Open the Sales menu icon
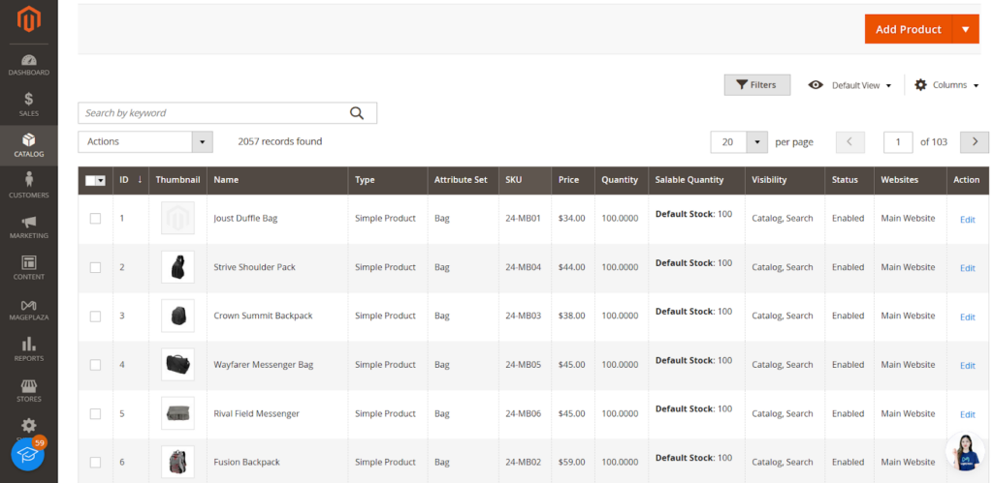Screen dimensions: 993x483 pos(28,104)
